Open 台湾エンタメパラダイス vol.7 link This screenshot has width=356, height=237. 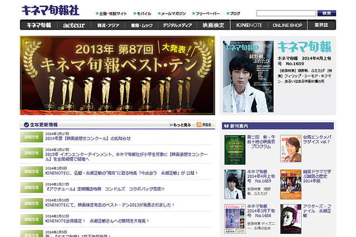coord(317,140)
